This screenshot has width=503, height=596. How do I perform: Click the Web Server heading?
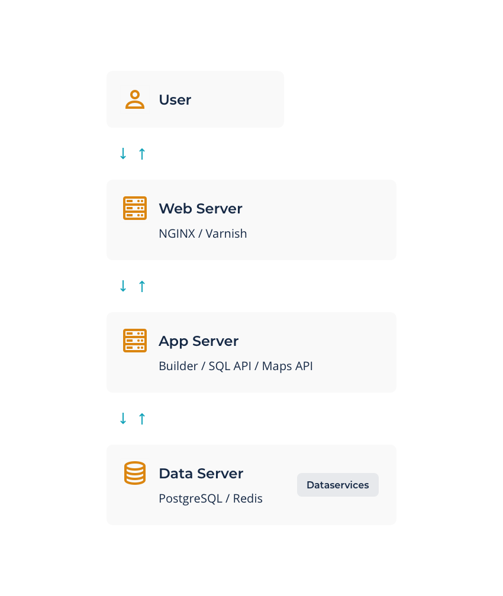pos(201,208)
